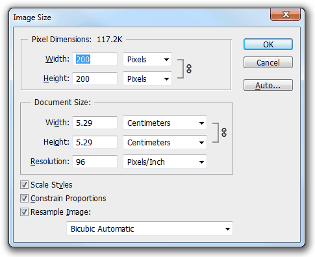Click the OK button
This screenshot has height=257, width=315.
268,44
